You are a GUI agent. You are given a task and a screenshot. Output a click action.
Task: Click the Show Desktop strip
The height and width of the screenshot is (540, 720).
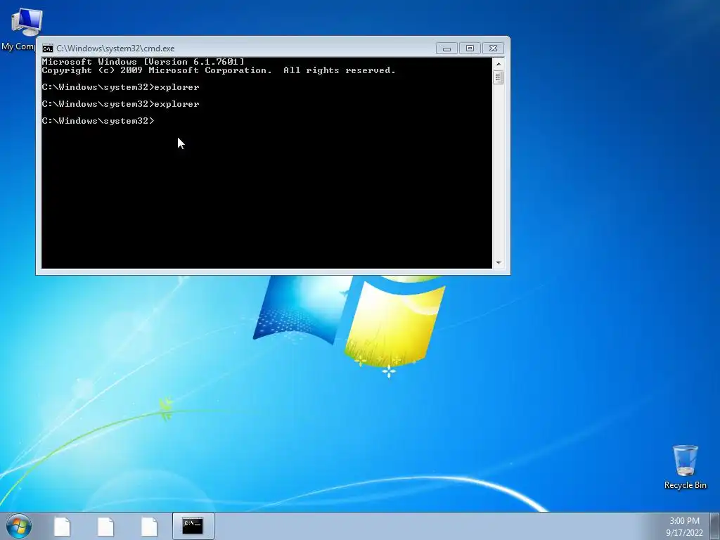tap(716, 526)
